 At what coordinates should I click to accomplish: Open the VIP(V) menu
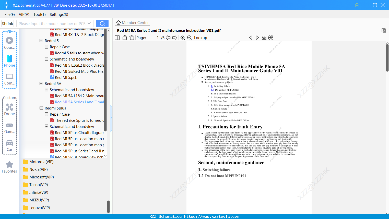pyautogui.click(x=24, y=15)
